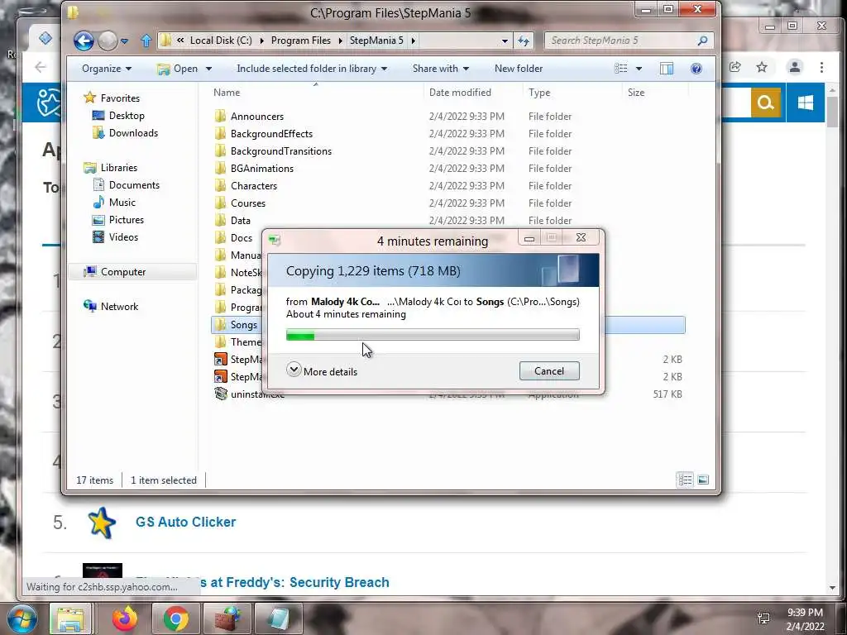The width and height of the screenshot is (847, 635).
Task: Go back with the Explorer back arrow
Action: (84, 41)
